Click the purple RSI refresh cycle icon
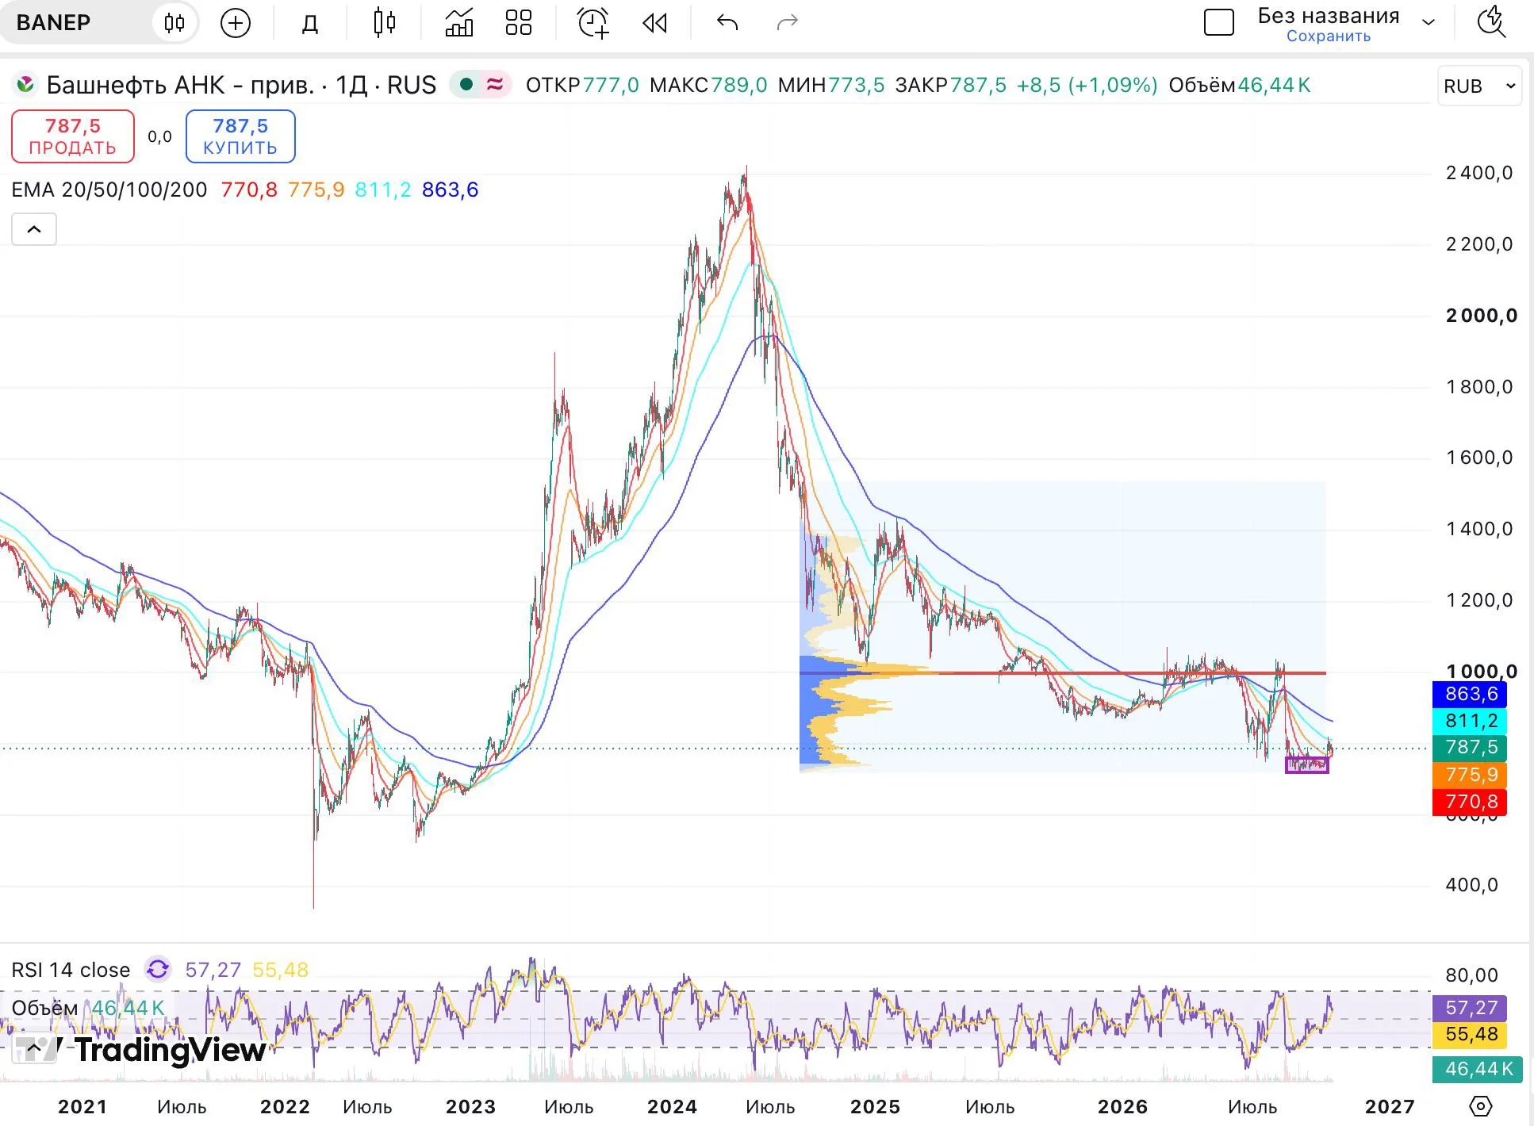 coord(158,969)
